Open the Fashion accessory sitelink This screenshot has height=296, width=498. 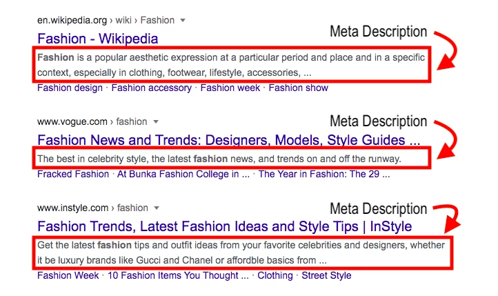(152, 88)
